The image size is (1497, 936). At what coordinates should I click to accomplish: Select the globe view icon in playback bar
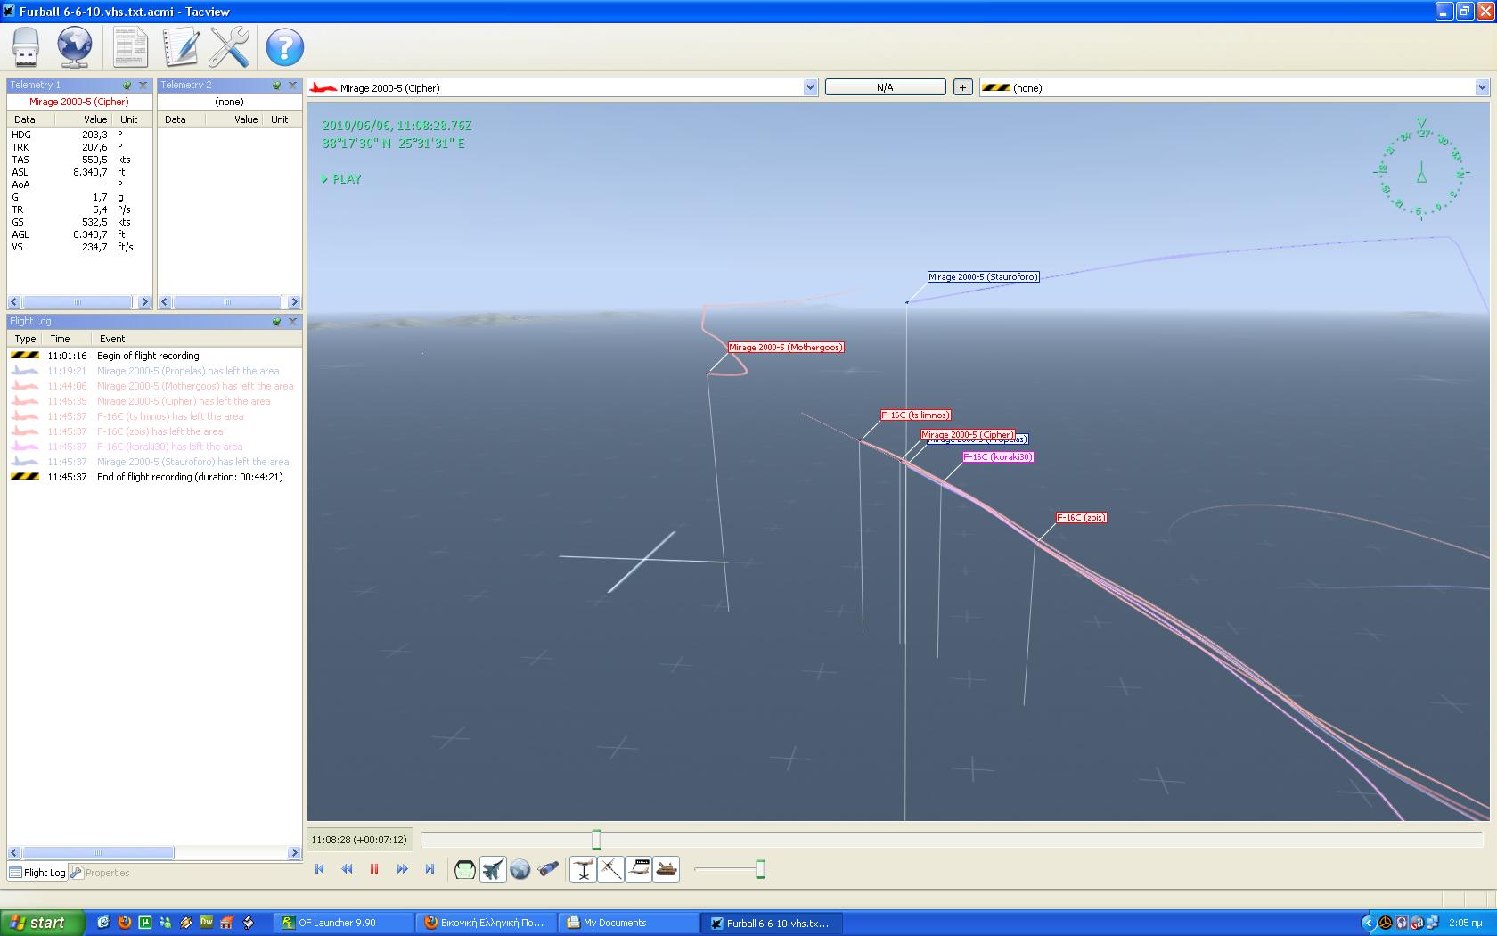coord(520,869)
